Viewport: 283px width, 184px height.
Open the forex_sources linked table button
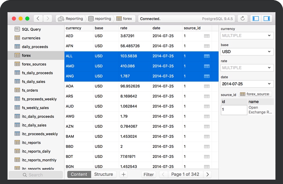(255, 94)
